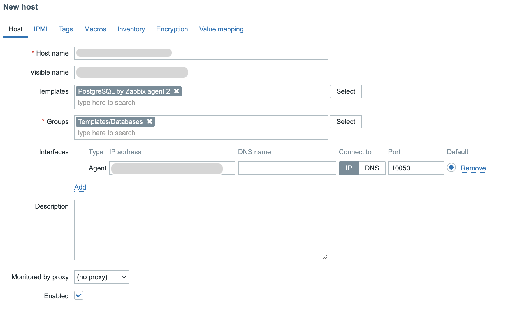Image resolution: width=506 pixels, height=314 pixels.
Task: Open the IPMI tab
Action: pyautogui.click(x=41, y=29)
